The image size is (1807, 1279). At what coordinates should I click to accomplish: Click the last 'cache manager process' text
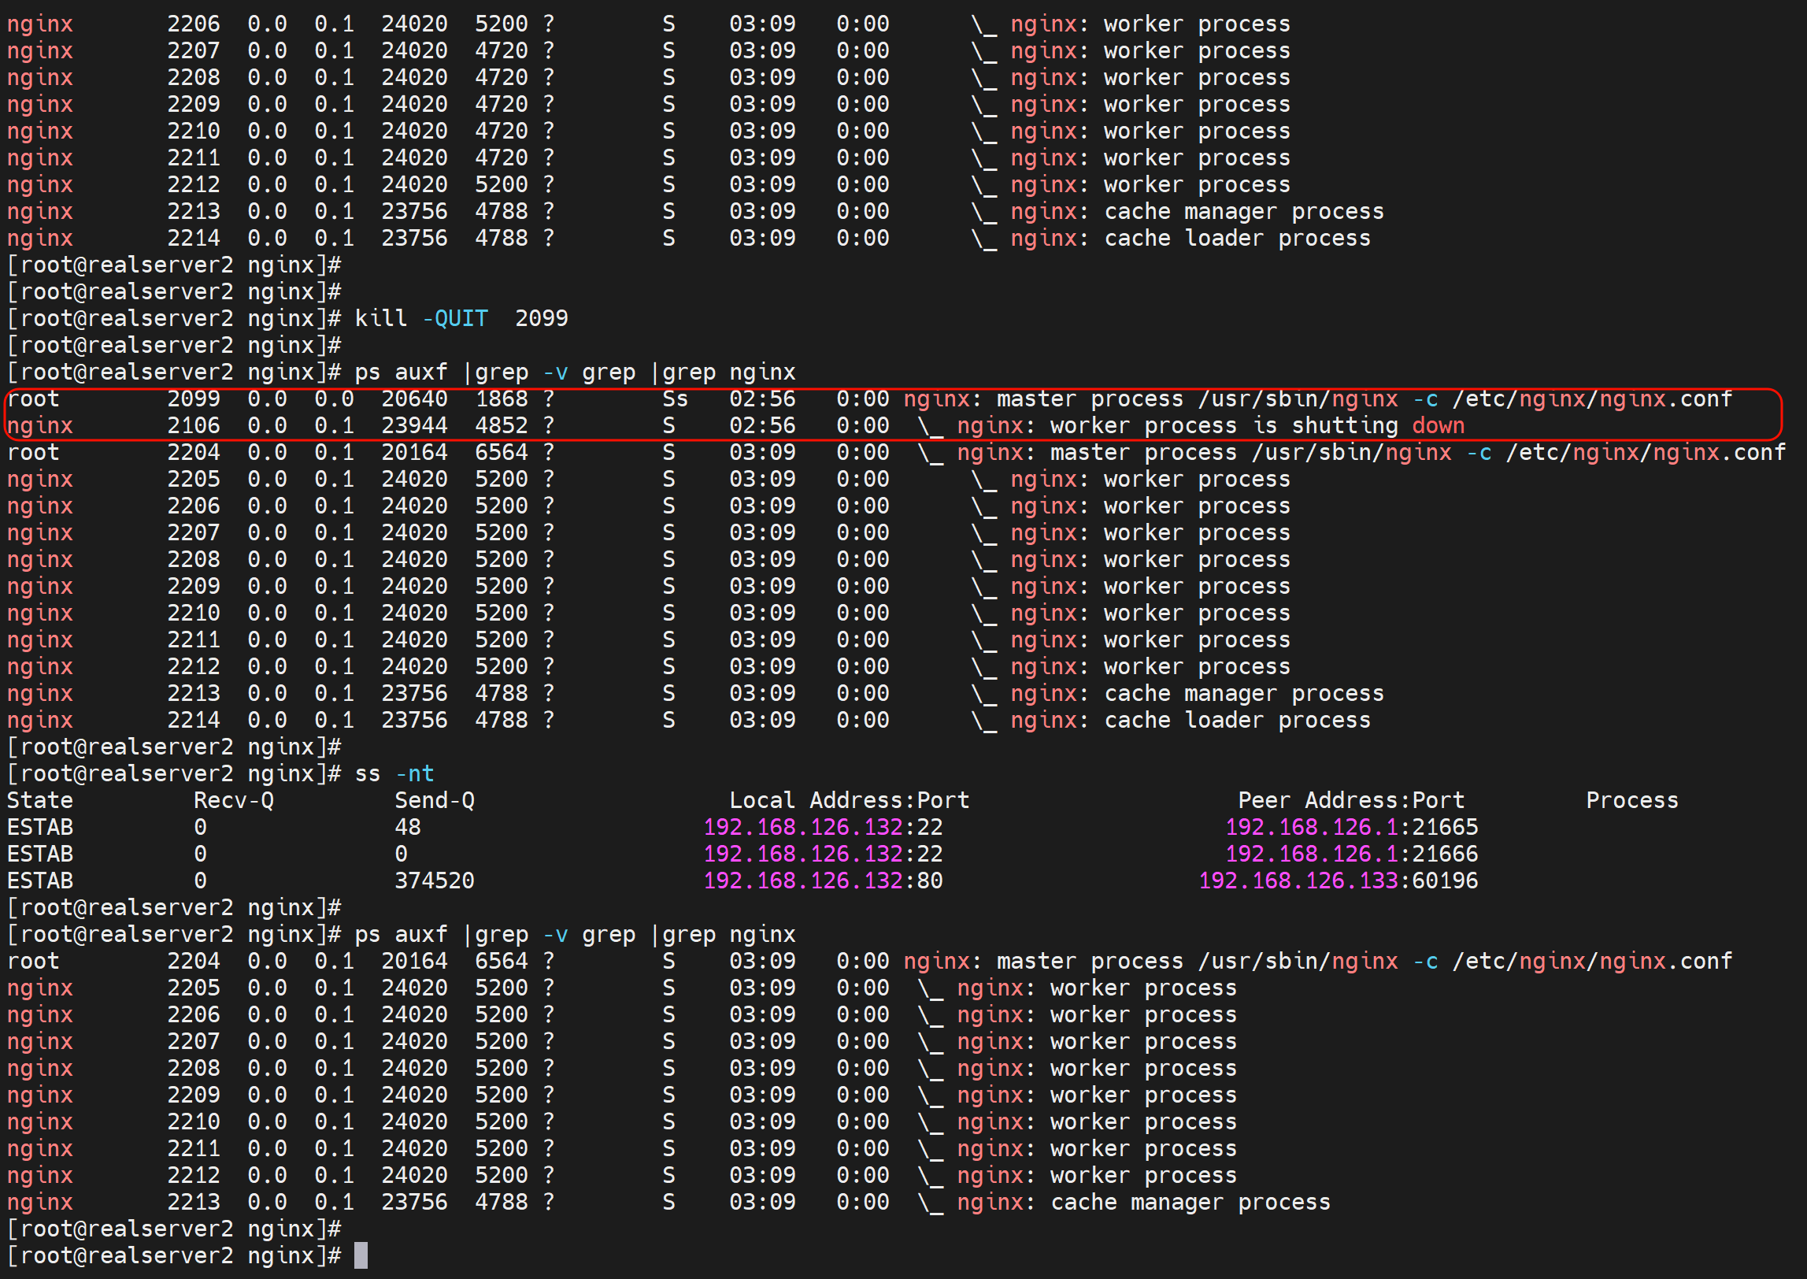click(x=1190, y=1202)
